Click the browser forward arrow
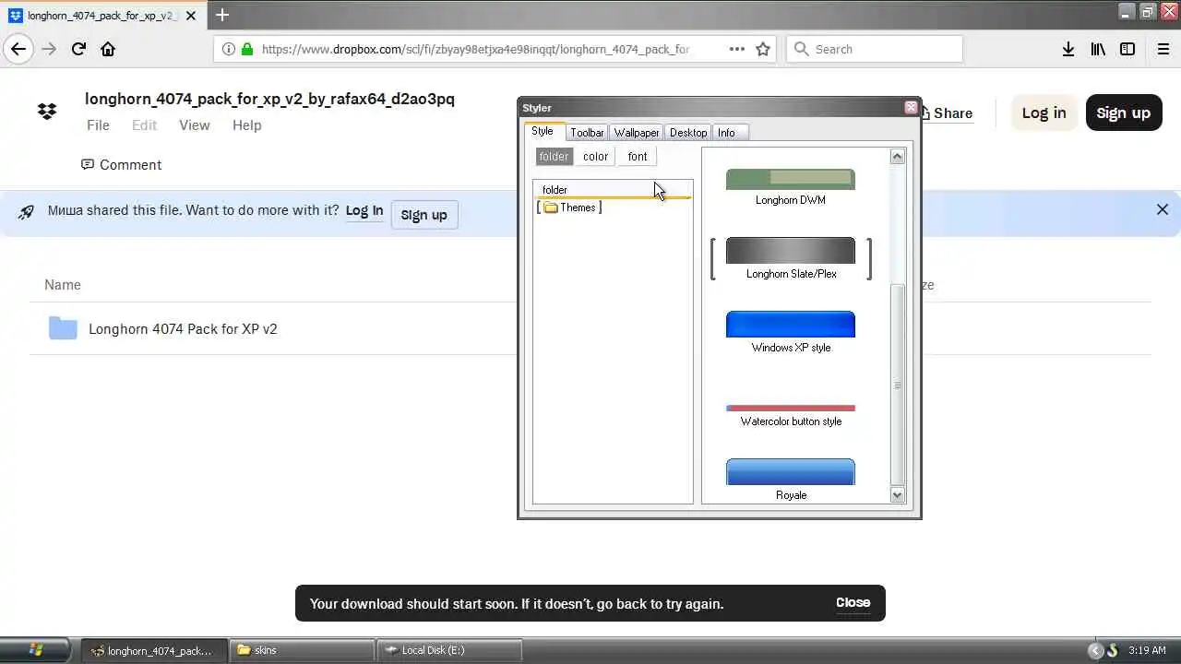Viewport: 1181px width, 664px height. [x=49, y=49]
